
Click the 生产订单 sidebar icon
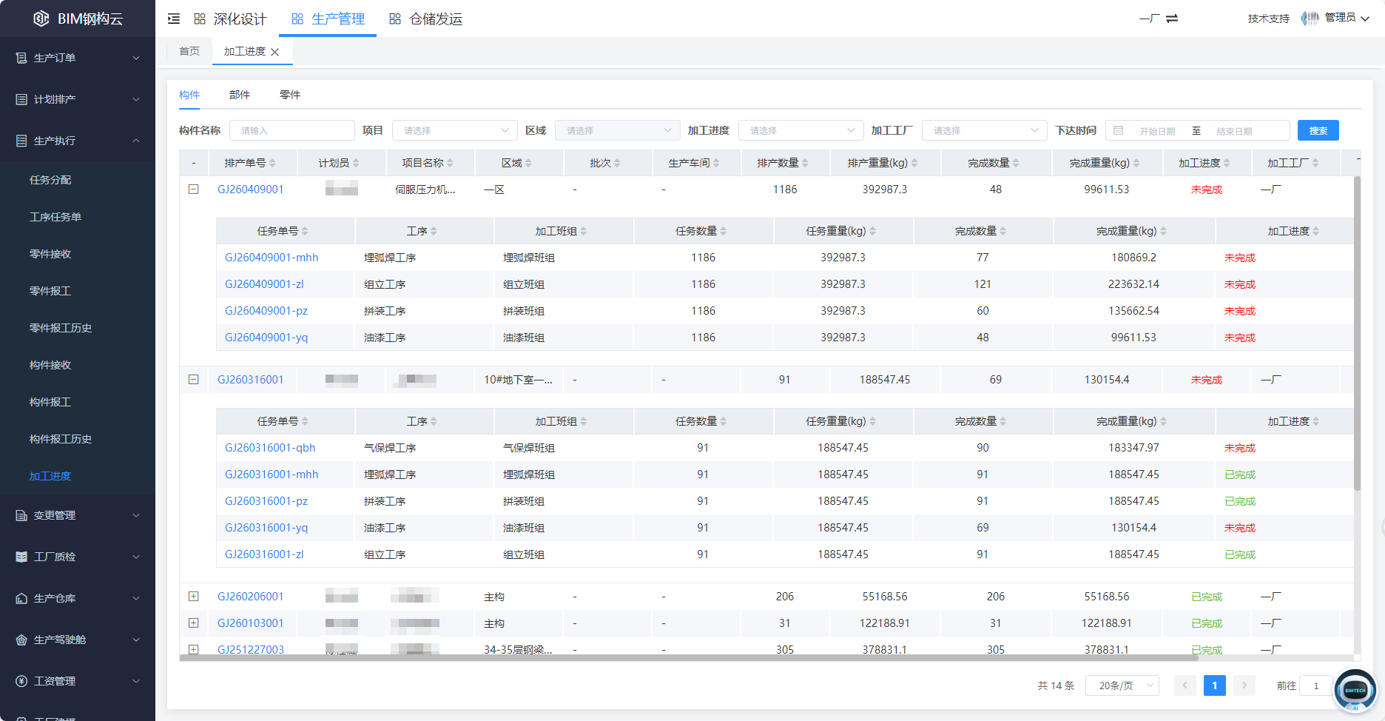click(21, 58)
